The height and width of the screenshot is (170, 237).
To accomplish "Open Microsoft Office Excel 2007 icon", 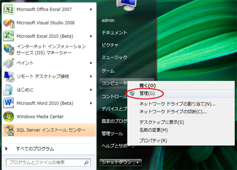I will click(9, 9).
